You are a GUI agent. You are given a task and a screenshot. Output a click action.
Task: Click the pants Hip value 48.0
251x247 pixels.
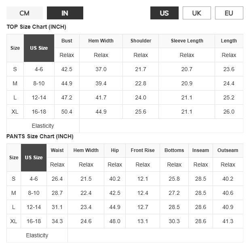tap(115, 221)
